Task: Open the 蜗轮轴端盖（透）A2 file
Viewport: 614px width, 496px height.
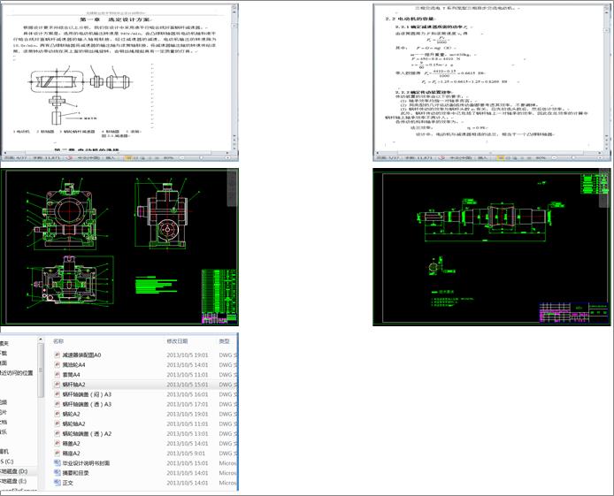Action: 87,434
